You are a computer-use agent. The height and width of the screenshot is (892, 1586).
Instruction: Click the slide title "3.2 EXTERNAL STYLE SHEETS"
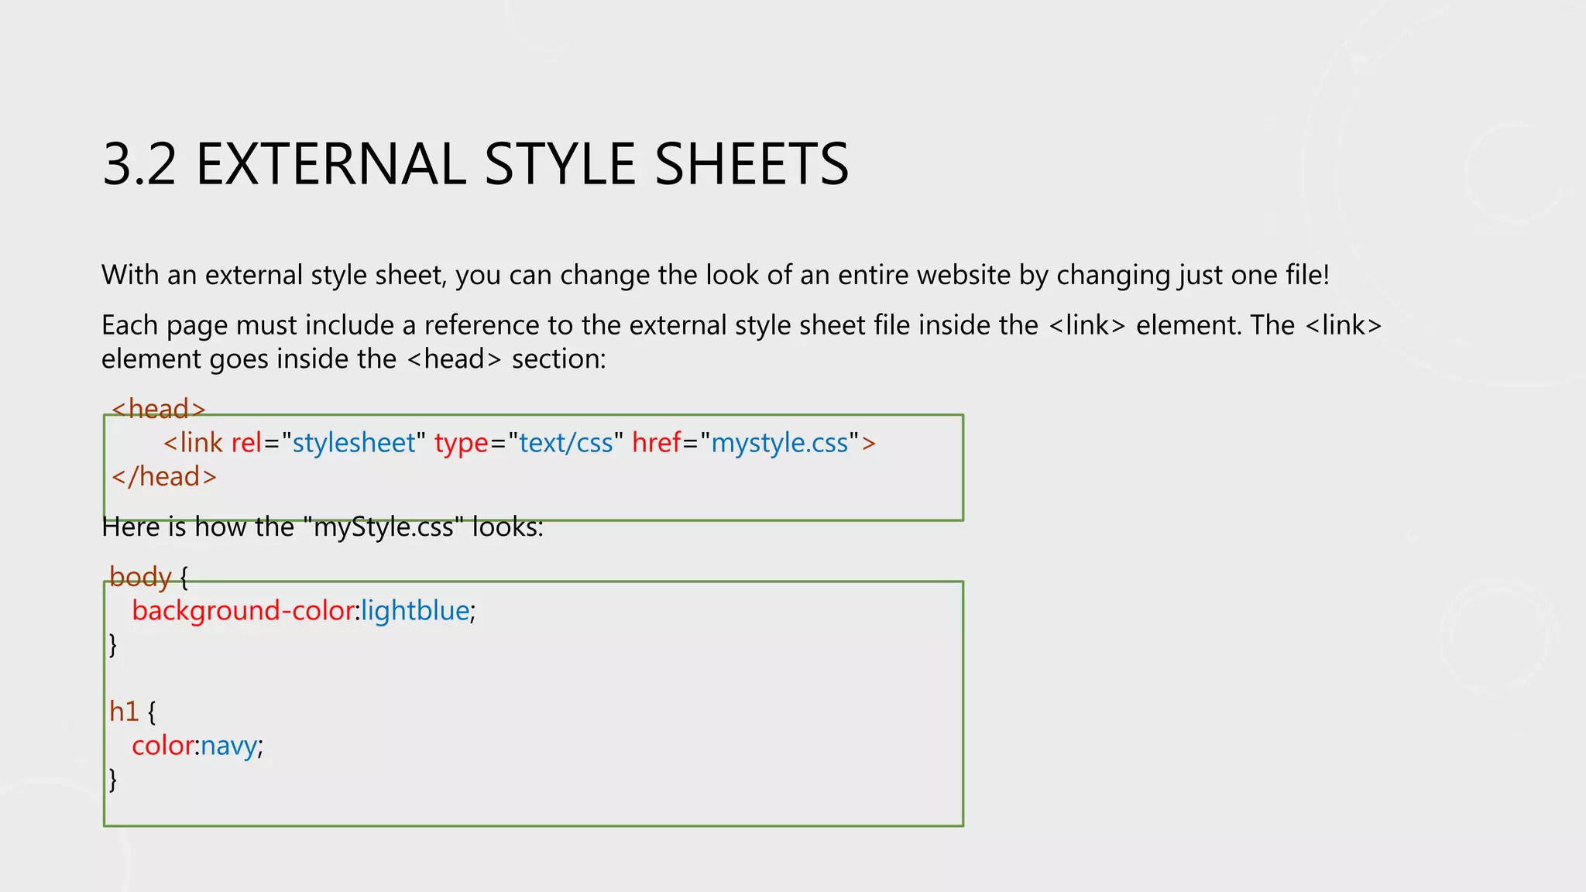[475, 164]
